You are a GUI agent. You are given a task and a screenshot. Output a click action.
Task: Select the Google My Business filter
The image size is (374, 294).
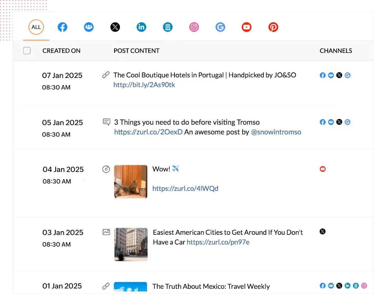(x=220, y=27)
